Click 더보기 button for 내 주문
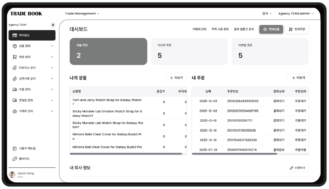Image resolution: width=329 pixels, height=189 pixels. pyautogui.click(x=298, y=78)
